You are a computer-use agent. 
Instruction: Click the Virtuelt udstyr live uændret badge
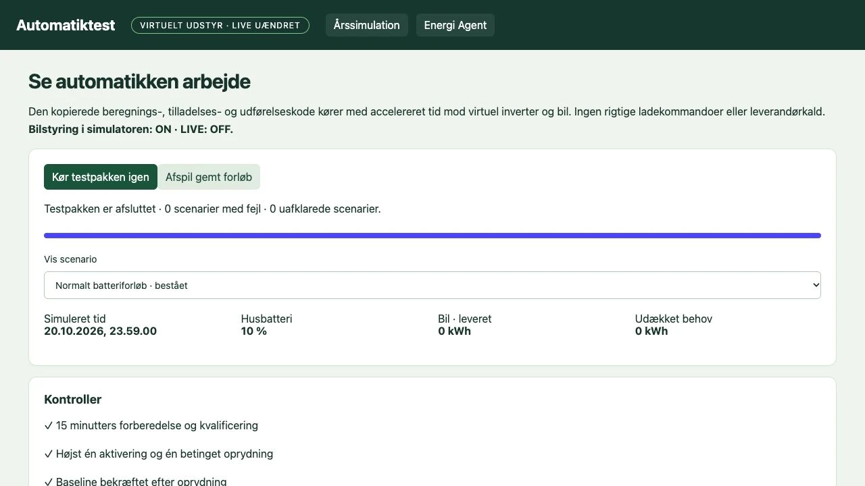click(x=220, y=26)
